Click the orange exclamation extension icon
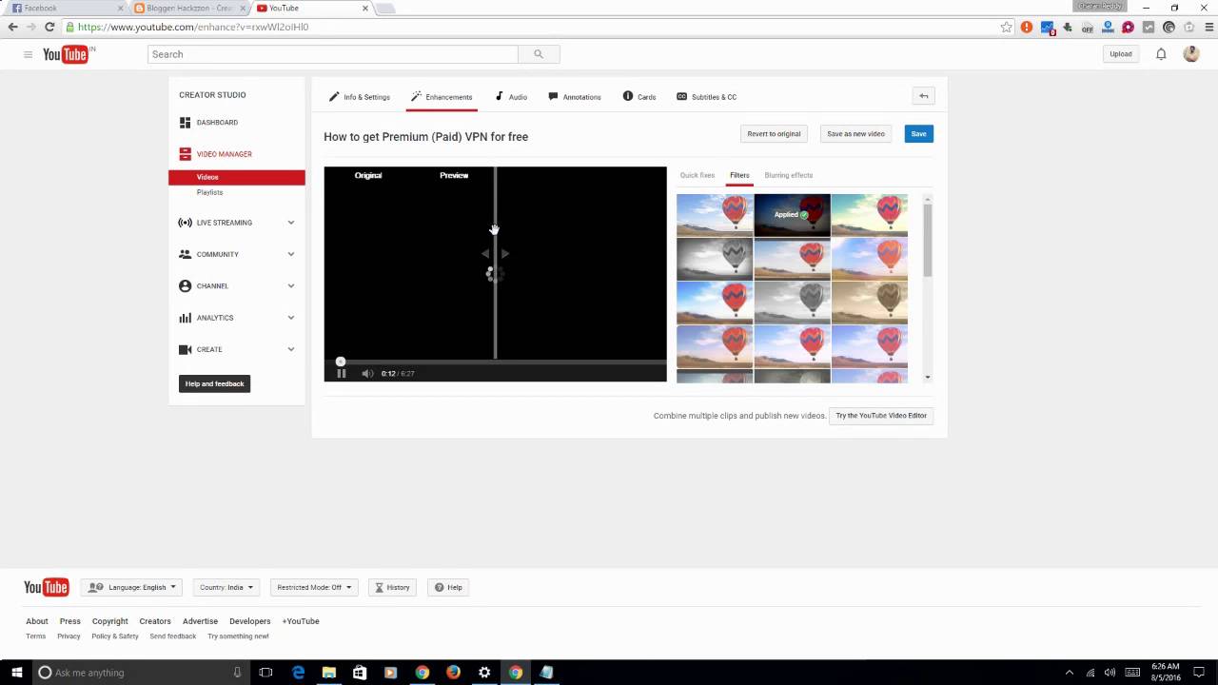This screenshot has width=1218, height=685. coord(1027,27)
